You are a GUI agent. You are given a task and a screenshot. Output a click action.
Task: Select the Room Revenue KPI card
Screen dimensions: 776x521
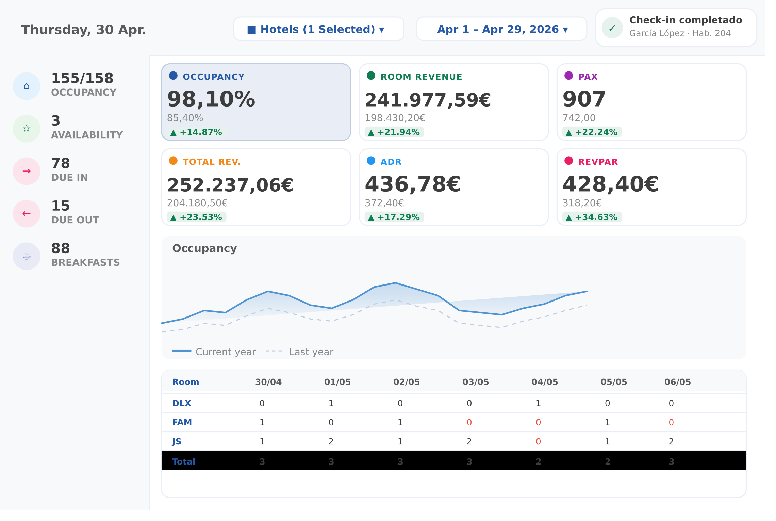[454, 102]
